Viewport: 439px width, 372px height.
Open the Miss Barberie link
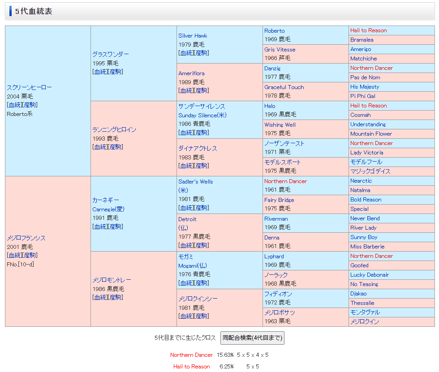(x=367, y=246)
